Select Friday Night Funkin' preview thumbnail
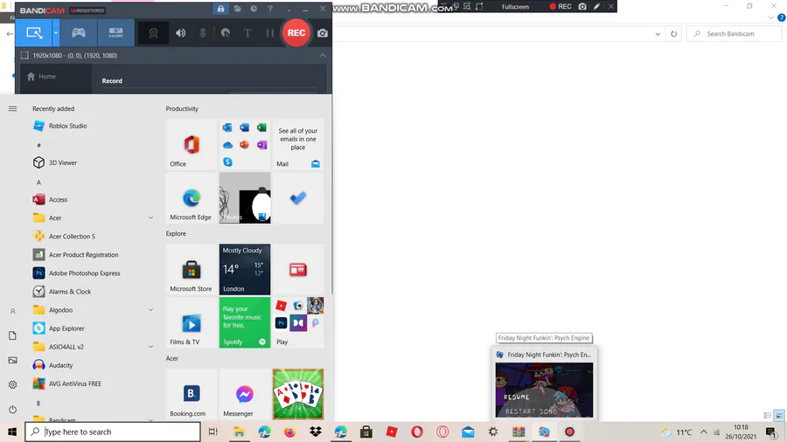The width and height of the screenshot is (787, 442). 544,390
